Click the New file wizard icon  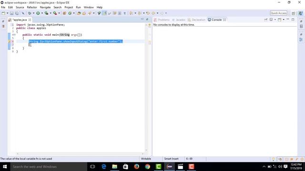coord(3,13)
